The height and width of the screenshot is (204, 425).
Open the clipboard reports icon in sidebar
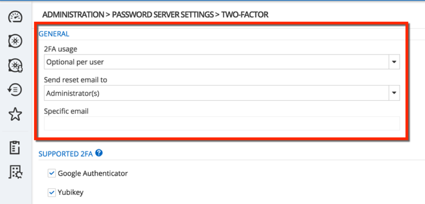[15, 148]
